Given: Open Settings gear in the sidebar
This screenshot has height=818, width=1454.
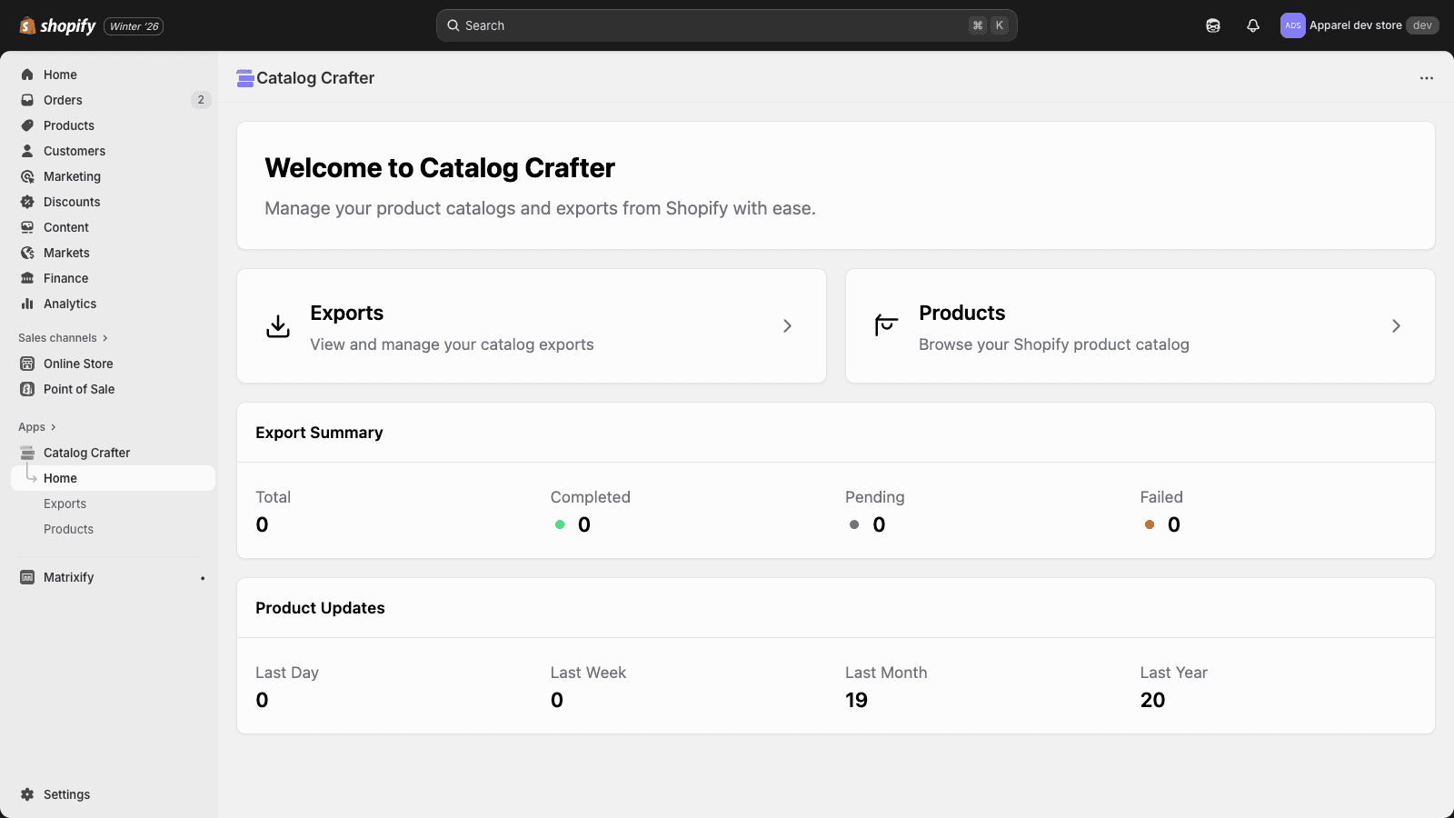Looking at the screenshot, I should pos(27,794).
